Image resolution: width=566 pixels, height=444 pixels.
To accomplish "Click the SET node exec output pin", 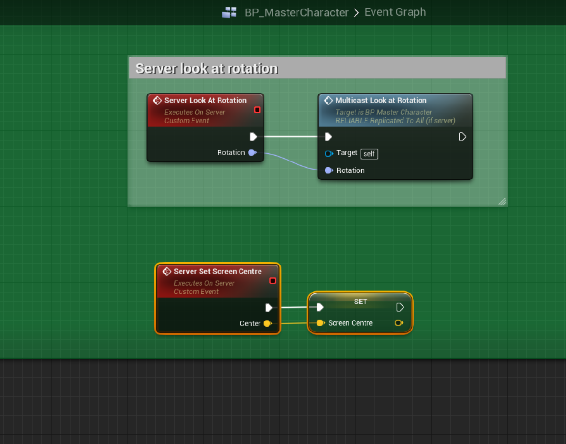I will pyautogui.click(x=400, y=307).
